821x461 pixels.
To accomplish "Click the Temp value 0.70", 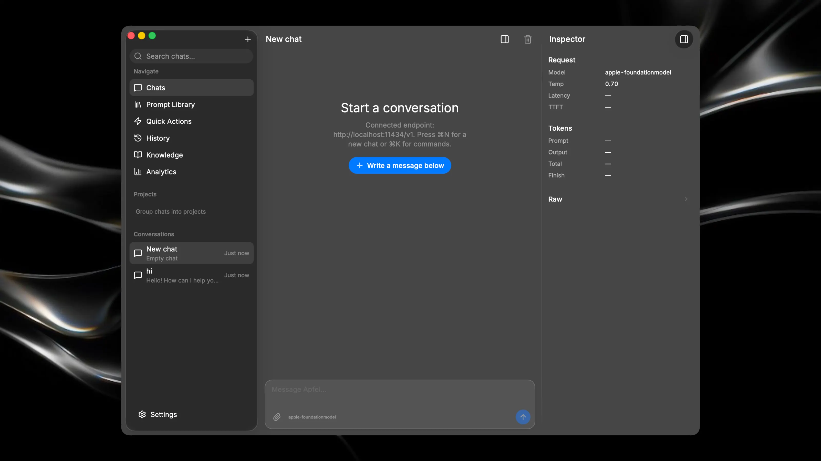I will (611, 84).
